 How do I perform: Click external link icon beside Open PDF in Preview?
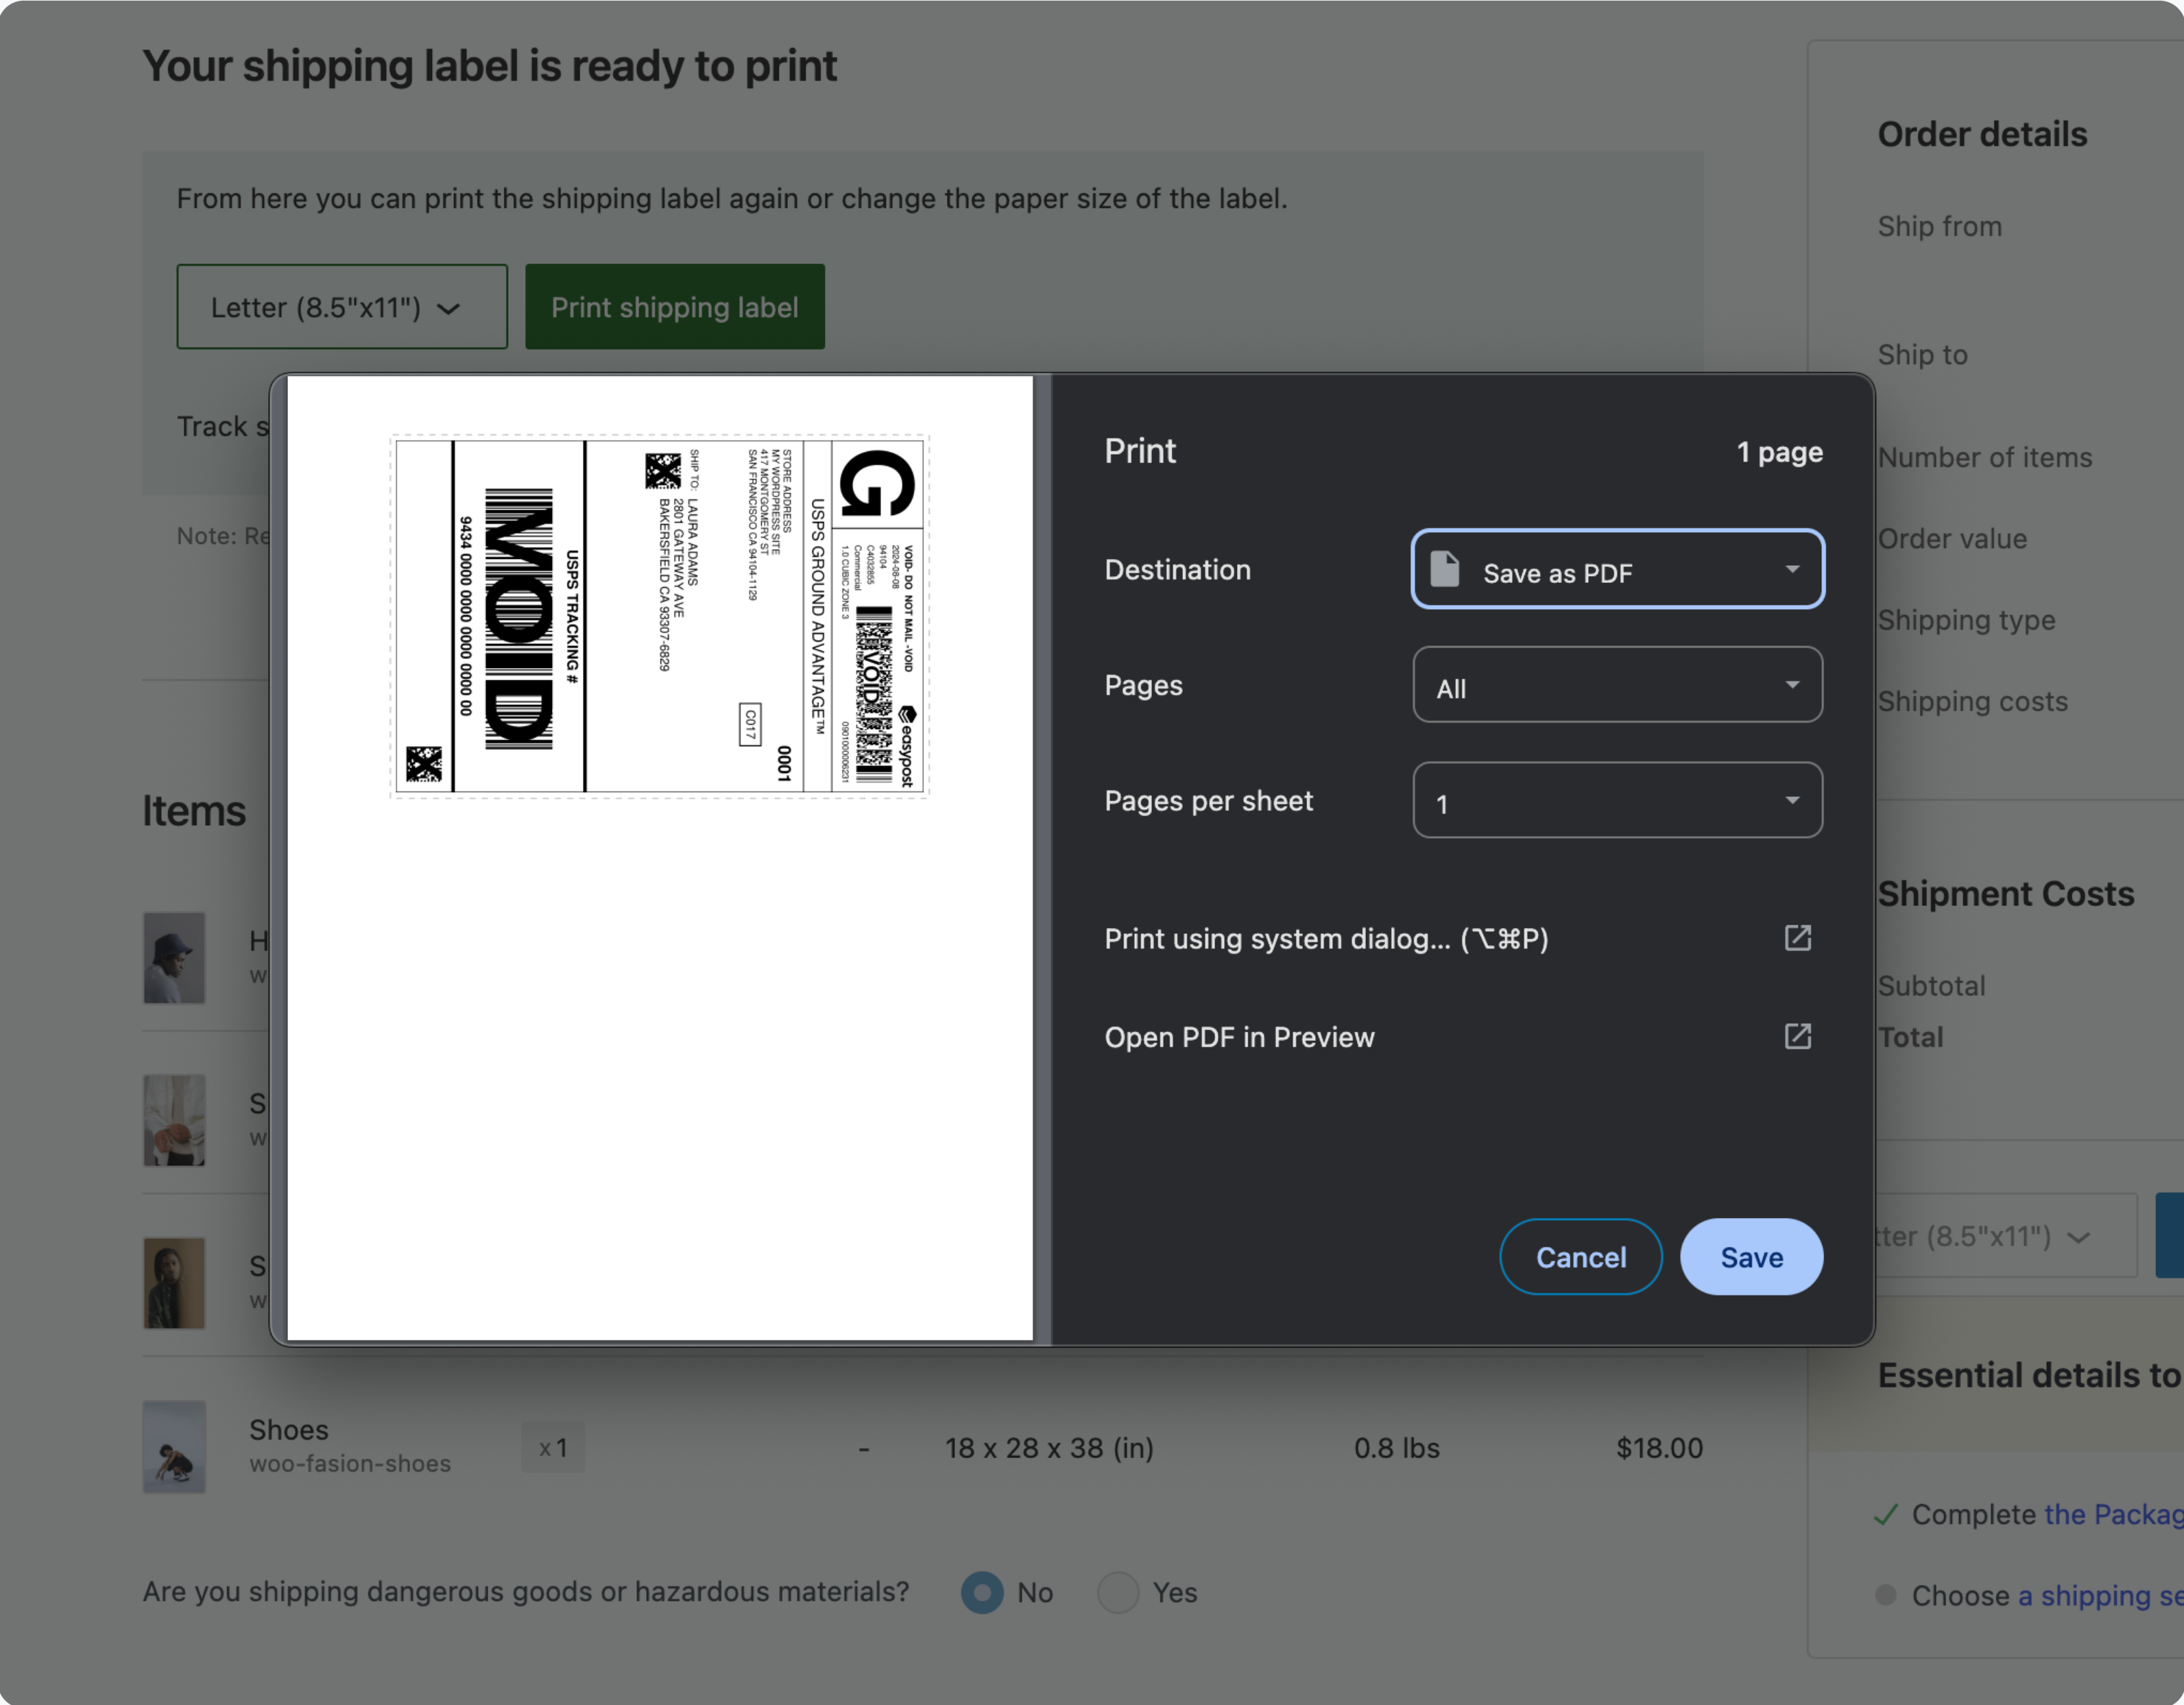1797,1036
